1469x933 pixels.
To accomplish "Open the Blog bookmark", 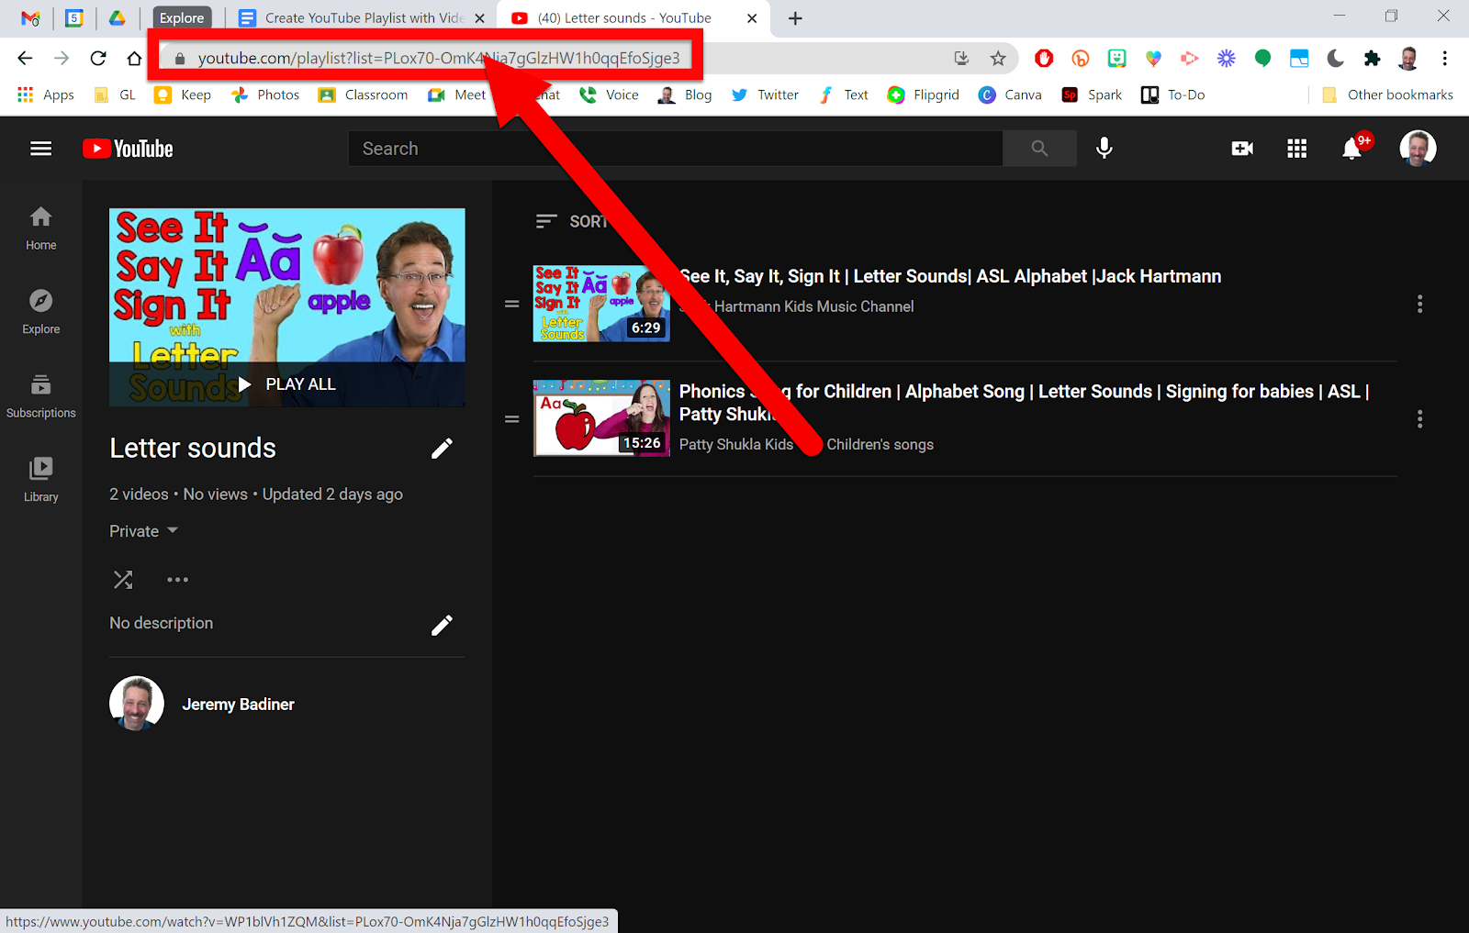I will pos(685,94).
